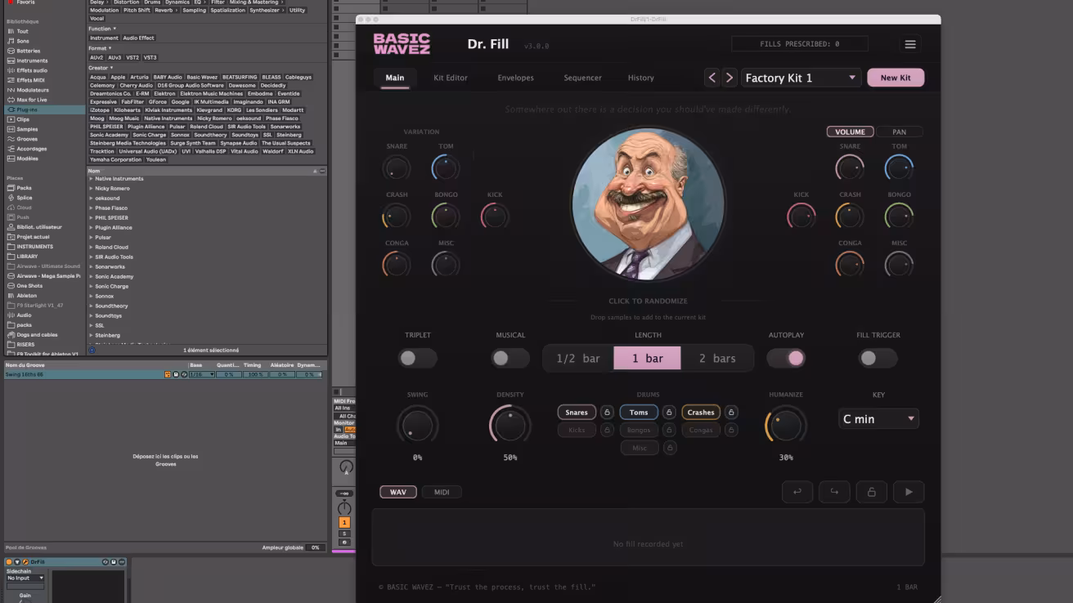Open the Dr. Fill hamburger menu
The width and height of the screenshot is (1073, 603).
(909, 44)
